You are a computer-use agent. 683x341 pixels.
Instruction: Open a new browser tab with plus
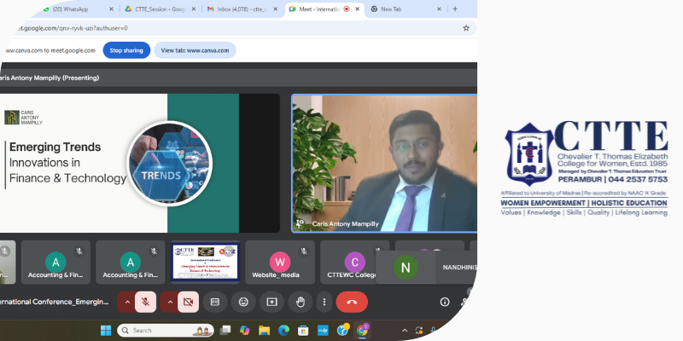click(455, 9)
